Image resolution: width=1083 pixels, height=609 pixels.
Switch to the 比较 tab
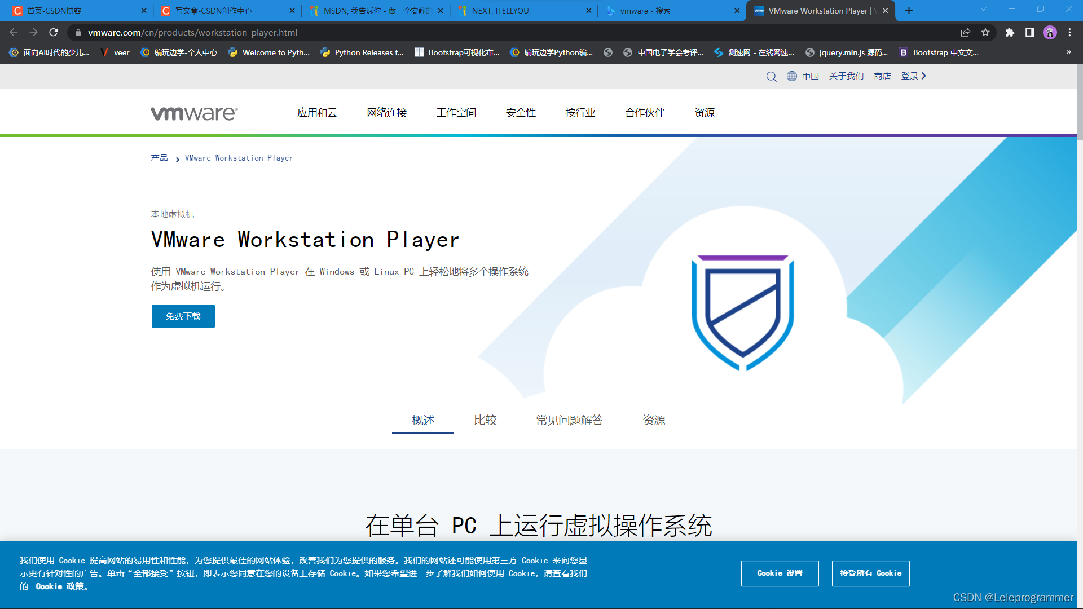485,420
